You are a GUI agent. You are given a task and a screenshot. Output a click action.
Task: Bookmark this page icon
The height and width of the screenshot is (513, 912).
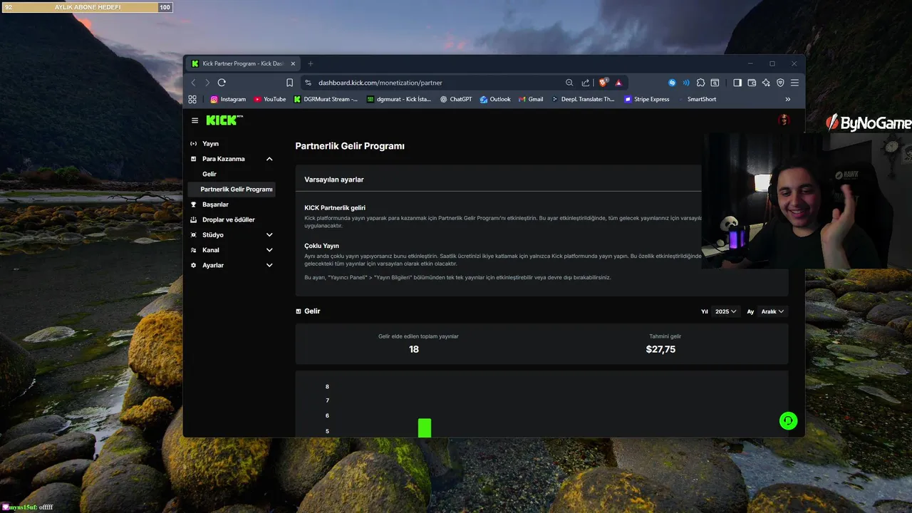coord(289,83)
